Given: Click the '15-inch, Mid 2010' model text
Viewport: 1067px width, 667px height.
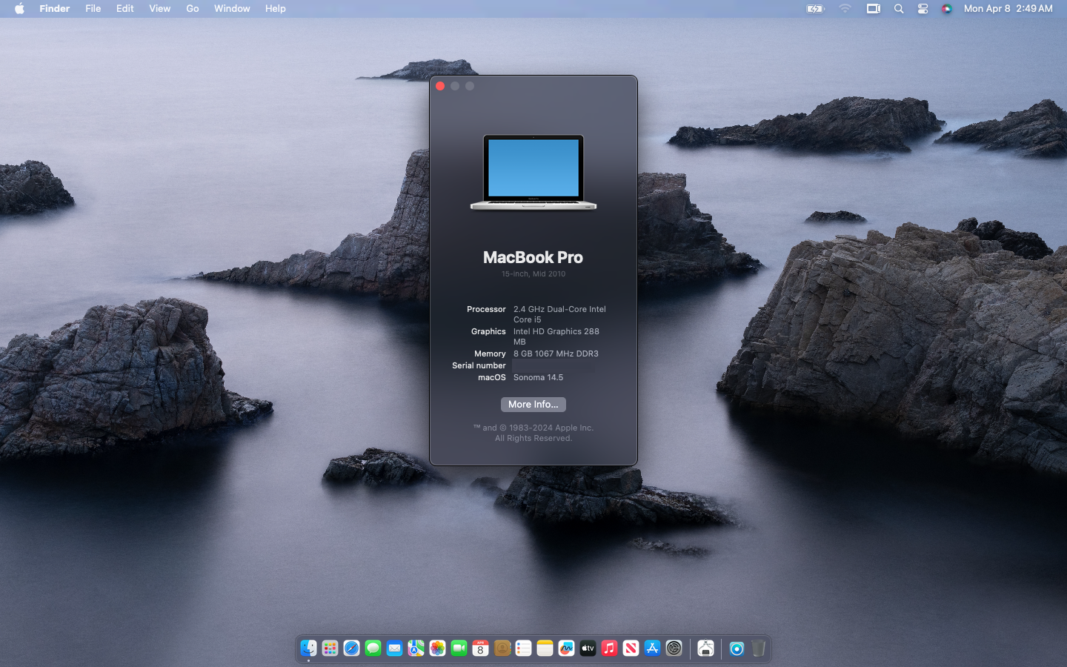Looking at the screenshot, I should point(533,274).
